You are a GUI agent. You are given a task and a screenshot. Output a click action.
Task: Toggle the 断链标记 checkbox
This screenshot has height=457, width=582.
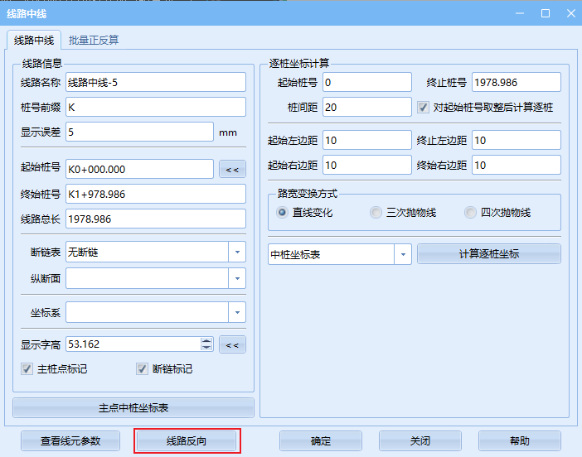coord(142,369)
